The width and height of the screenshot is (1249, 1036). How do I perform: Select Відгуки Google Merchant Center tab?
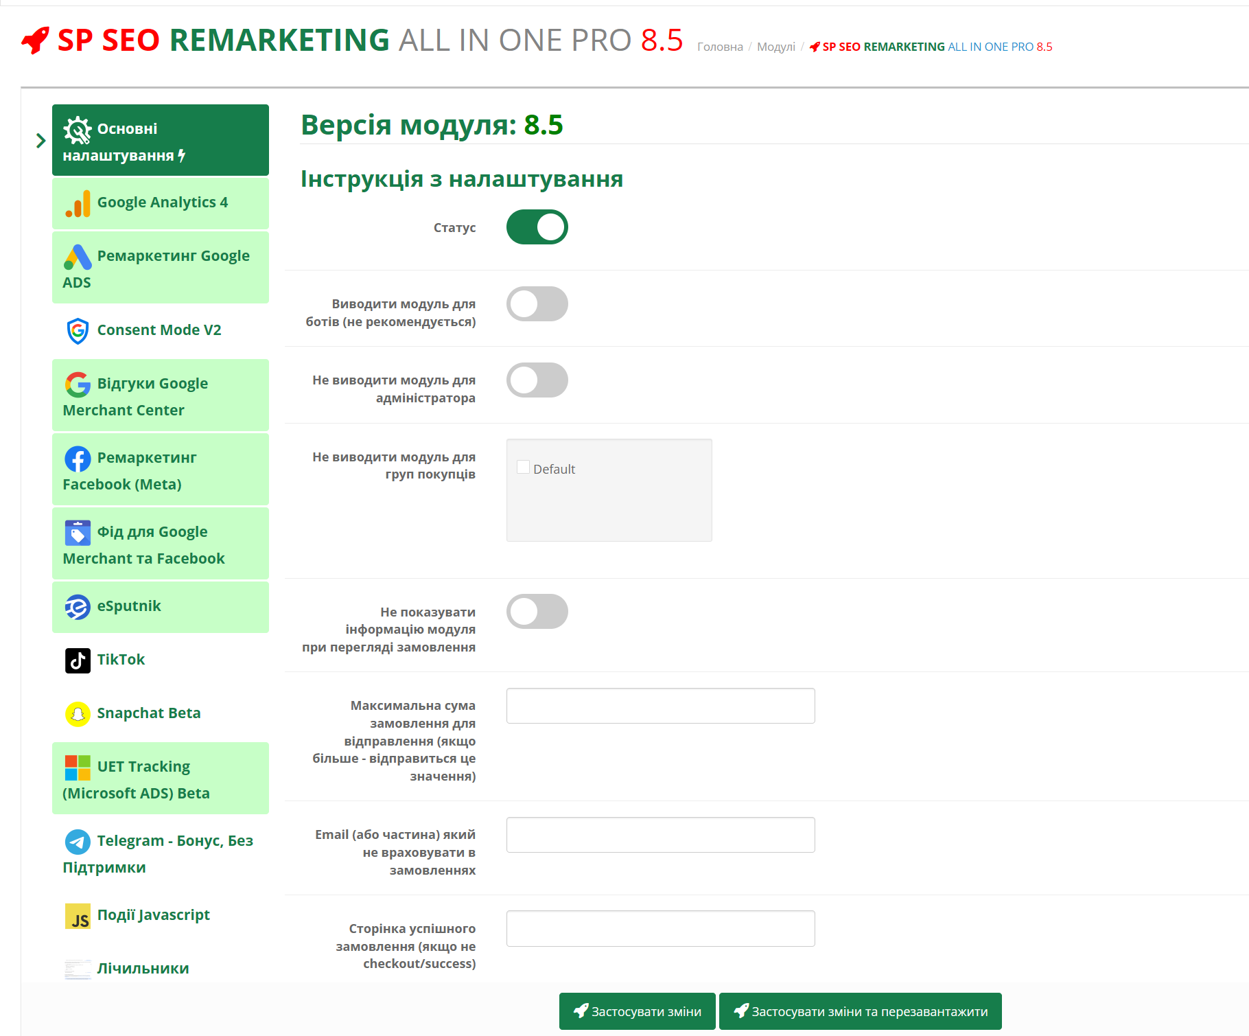tap(161, 395)
